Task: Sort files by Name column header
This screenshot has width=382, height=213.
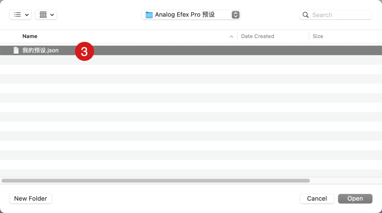Action: pyautogui.click(x=30, y=36)
